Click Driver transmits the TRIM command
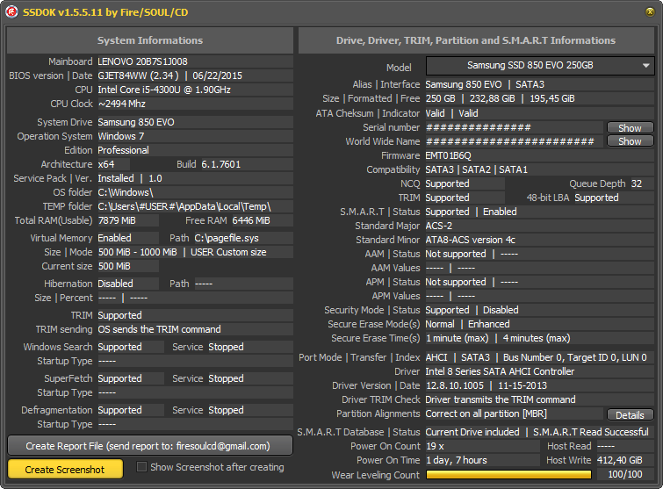This screenshot has width=663, height=489. pyautogui.click(x=501, y=399)
